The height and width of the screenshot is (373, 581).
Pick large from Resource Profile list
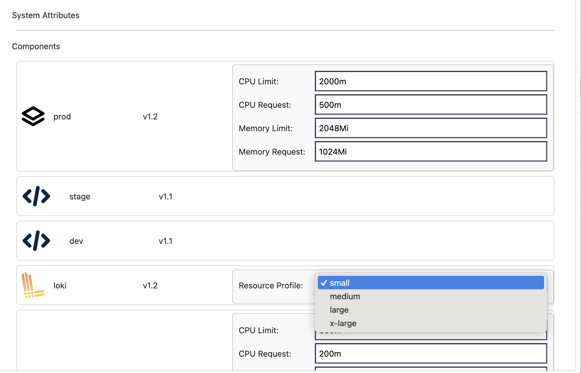pos(339,310)
